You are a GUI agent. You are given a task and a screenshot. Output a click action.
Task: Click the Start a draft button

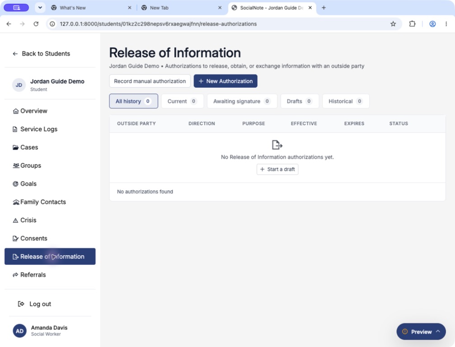277,169
